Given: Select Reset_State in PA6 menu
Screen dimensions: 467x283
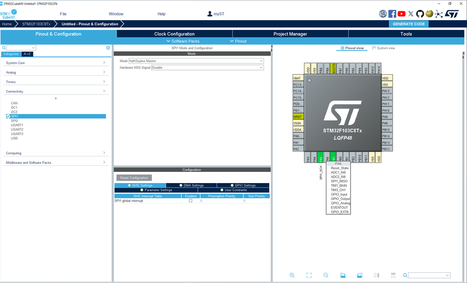Looking at the screenshot, I should (339, 168).
